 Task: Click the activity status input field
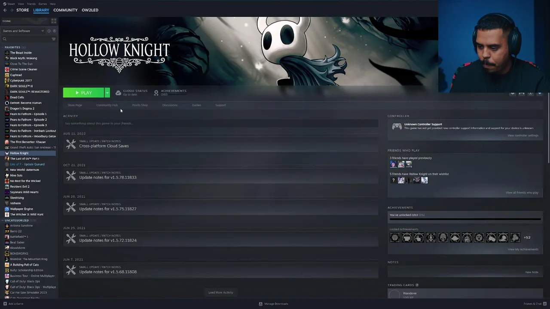[220, 123]
